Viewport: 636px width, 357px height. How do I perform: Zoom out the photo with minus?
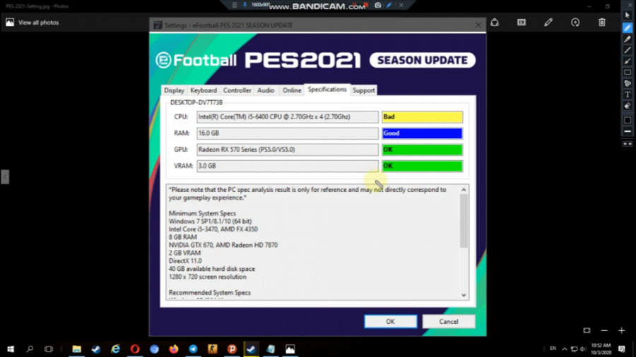[x=604, y=331]
